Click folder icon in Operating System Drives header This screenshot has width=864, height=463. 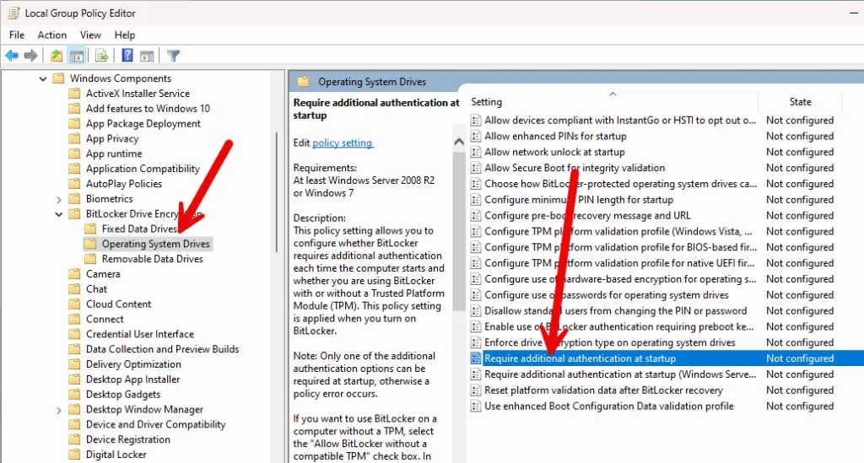coord(304,82)
